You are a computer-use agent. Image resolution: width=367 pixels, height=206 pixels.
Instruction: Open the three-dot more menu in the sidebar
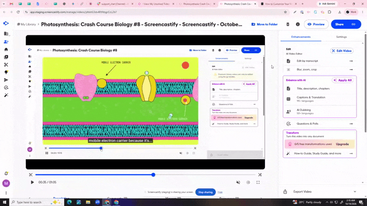coord(6,193)
